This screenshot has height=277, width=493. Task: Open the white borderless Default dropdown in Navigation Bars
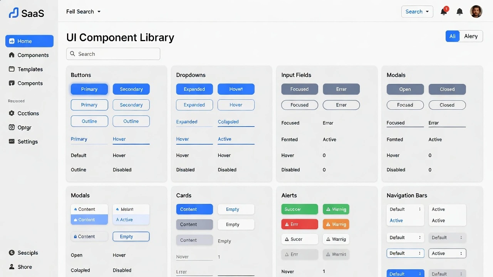(405, 237)
